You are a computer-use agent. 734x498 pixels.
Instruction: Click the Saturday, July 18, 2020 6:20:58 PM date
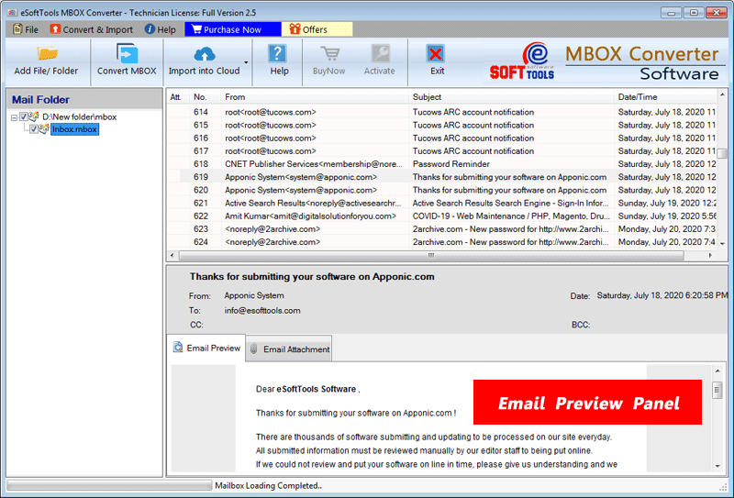click(x=662, y=295)
